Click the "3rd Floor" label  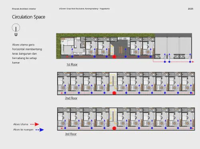click(x=71, y=134)
